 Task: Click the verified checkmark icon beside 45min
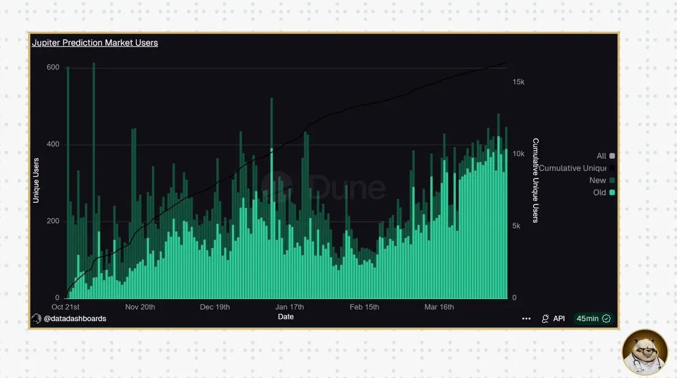click(x=606, y=319)
